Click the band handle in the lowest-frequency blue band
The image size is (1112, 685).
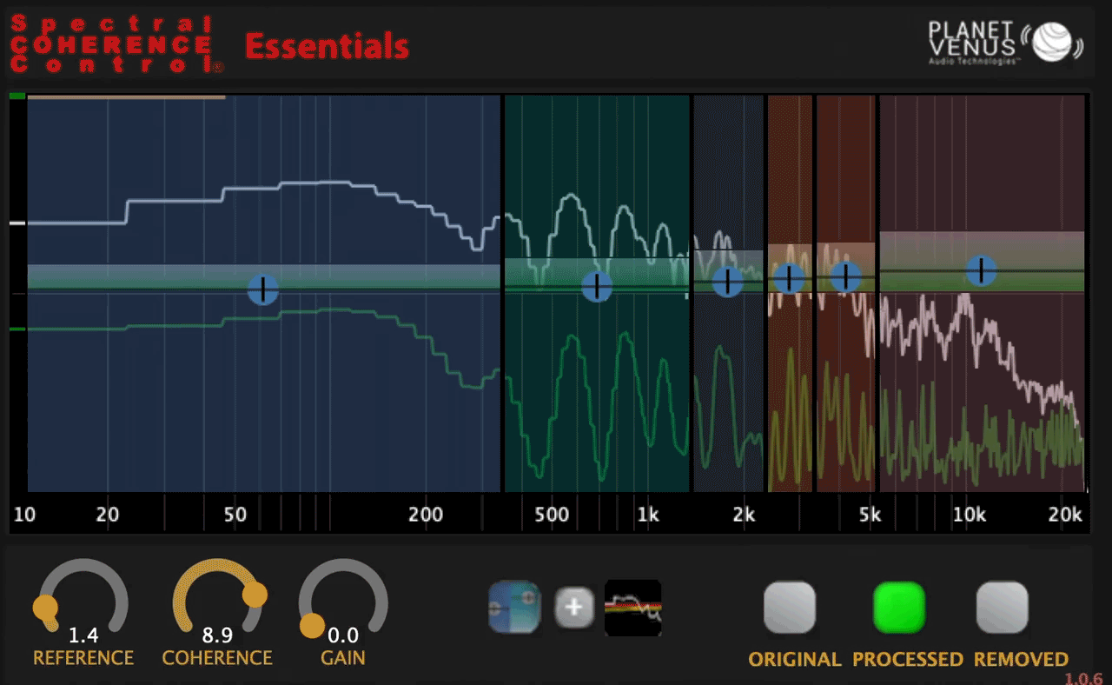262,289
